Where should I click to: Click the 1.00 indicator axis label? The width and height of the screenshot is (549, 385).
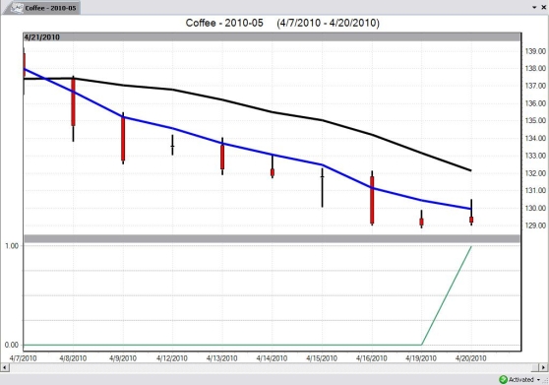pos(12,246)
